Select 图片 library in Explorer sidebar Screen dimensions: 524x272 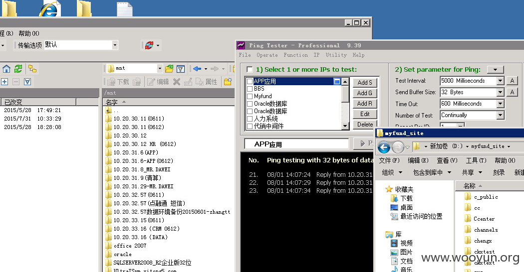click(402, 252)
